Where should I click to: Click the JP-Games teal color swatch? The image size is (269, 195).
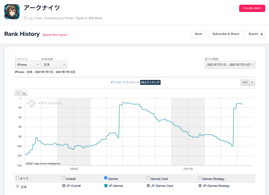106,186
